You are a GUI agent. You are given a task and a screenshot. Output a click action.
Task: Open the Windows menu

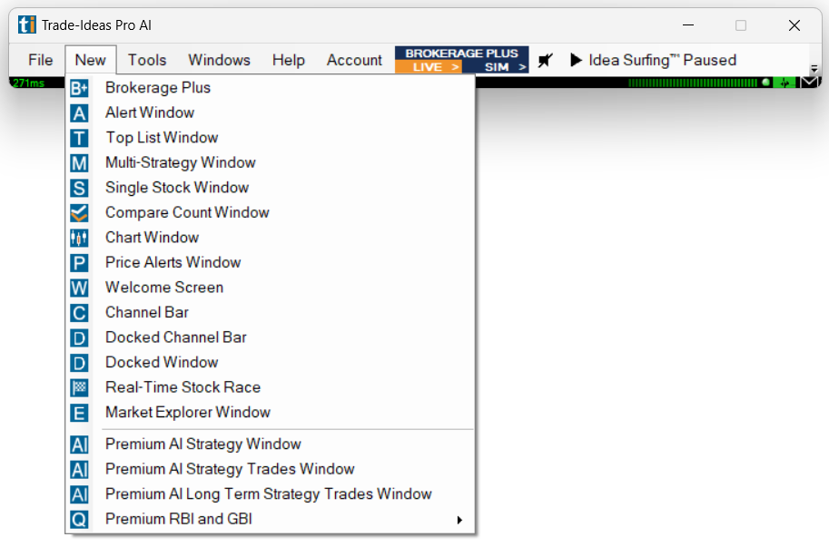click(x=219, y=61)
